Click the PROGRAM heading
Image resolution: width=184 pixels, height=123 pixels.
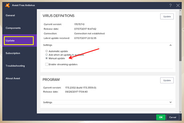(x=51, y=80)
